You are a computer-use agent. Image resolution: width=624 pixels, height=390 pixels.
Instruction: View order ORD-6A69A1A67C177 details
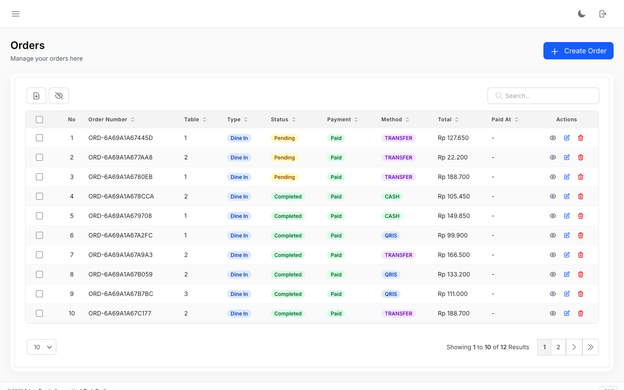[x=553, y=313]
